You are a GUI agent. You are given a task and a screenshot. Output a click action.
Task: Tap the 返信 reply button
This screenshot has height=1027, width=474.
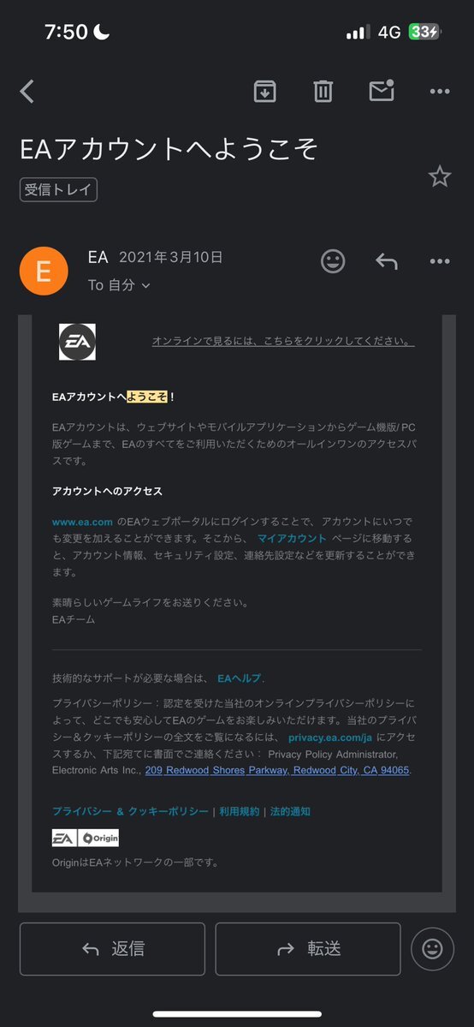pyautogui.click(x=113, y=949)
